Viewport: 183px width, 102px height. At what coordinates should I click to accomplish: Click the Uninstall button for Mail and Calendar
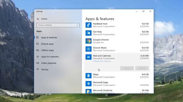[x=142, y=68]
